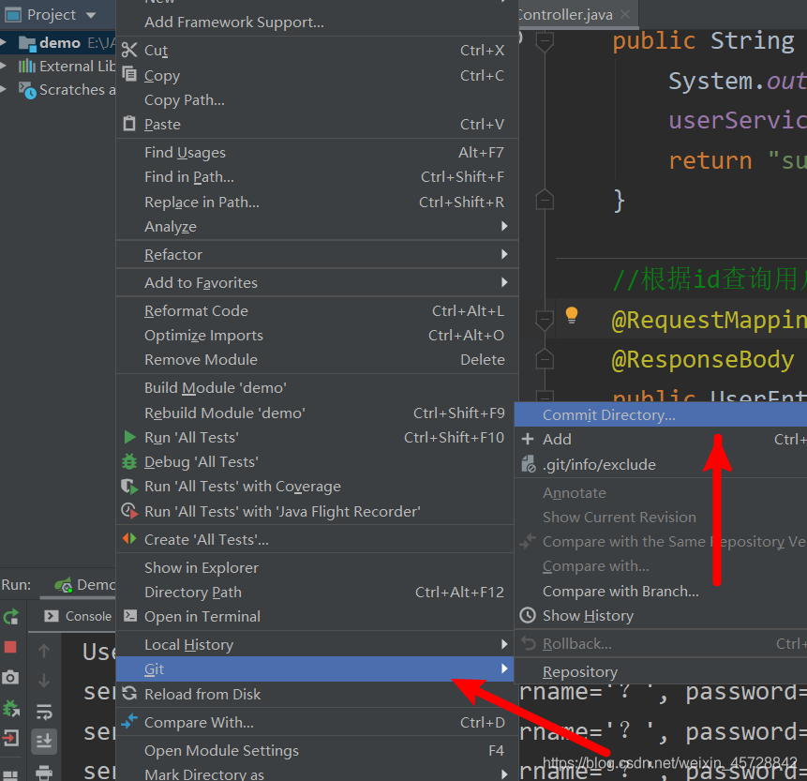Close the Controller.java editor tab
The image size is (807, 781).
(625, 14)
